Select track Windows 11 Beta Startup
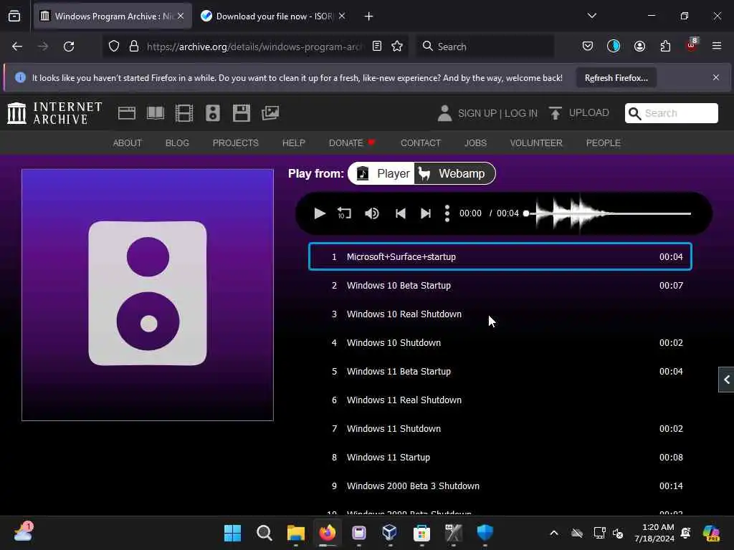Image resolution: width=734 pixels, height=550 pixels. pyautogui.click(x=500, y=372)
